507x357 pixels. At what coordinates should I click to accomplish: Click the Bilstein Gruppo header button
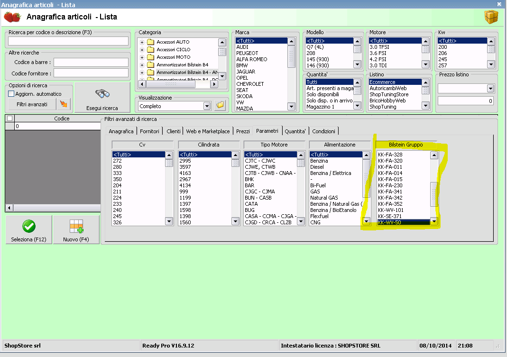point(406,145)
